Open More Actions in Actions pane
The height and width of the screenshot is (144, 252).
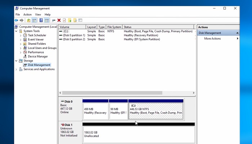click(x=212, y=39)
